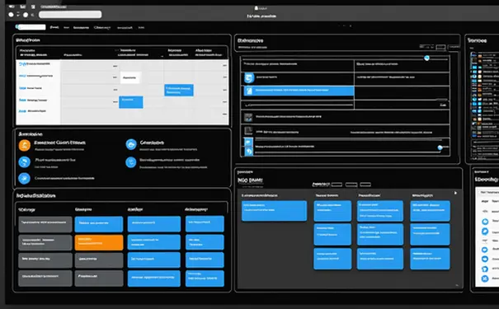Image resolution: width=499 pixels, height=309 pixels.
Task: Expand the small arrow above the kanban's last column
Action: [455, 193]
